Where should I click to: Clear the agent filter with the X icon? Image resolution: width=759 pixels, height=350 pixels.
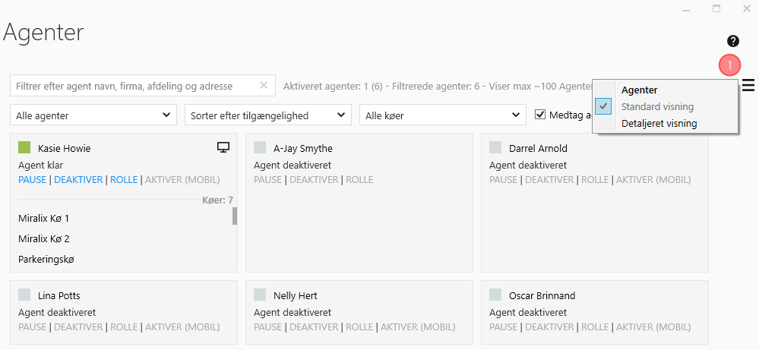(x=264, y=86)
